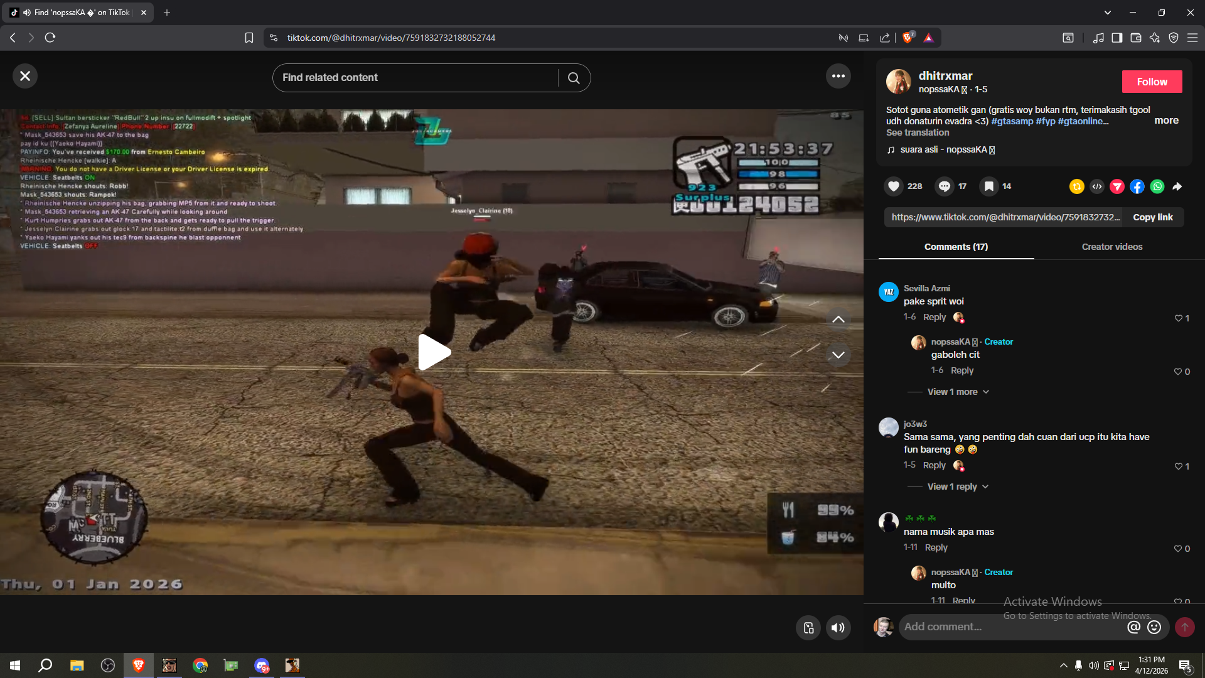Open the clip tool icon beside volume

tap(808, 628)
